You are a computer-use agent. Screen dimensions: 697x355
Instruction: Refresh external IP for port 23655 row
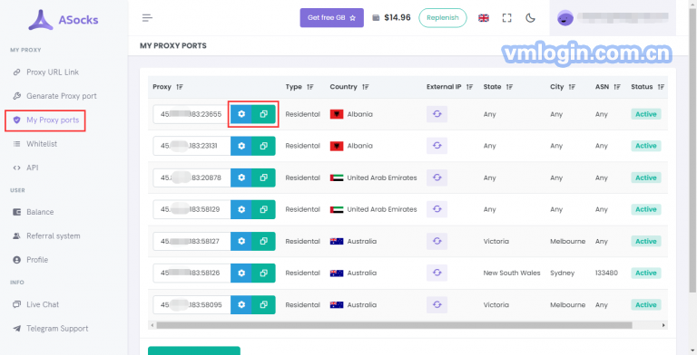coord(437,114)
